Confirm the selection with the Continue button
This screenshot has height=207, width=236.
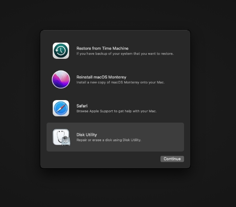[x=172, y=159]
